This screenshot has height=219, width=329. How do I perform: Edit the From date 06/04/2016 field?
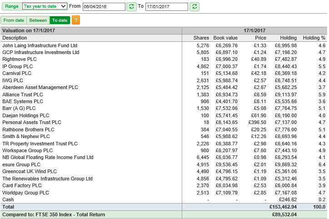pyautogui.click(x=104, y=7)
